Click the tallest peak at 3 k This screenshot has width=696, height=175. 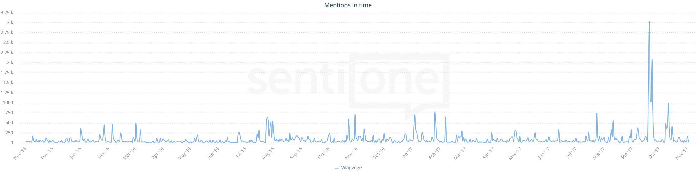[x=649, y=22]
